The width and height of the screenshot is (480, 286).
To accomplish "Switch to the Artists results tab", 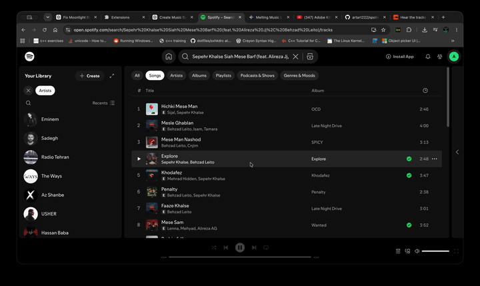I will pyautogui.click(x=176, y=75).
